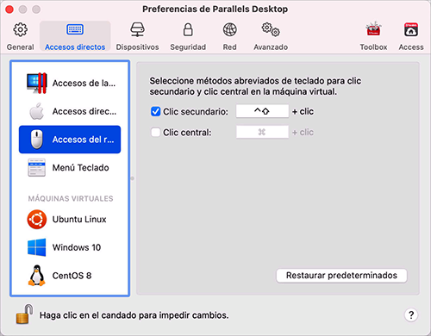Enable the Clic central checkbox
Image resolution: width=431 pixels, height=336 pixels.
click(155, 133)
